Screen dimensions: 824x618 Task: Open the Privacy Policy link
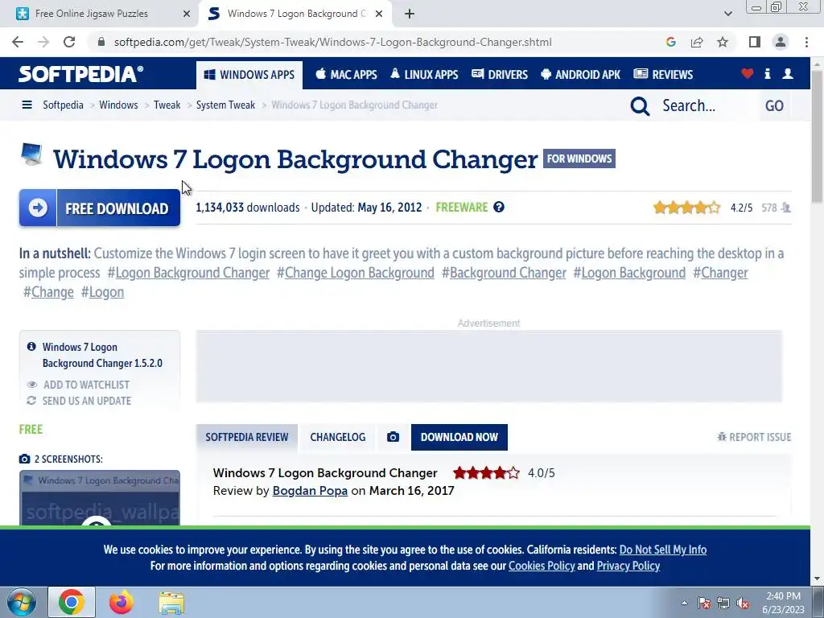[x=628, y=566]
